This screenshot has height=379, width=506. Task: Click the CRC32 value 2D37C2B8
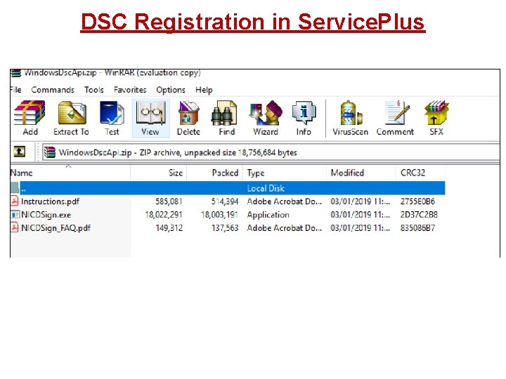coord(419,215)
